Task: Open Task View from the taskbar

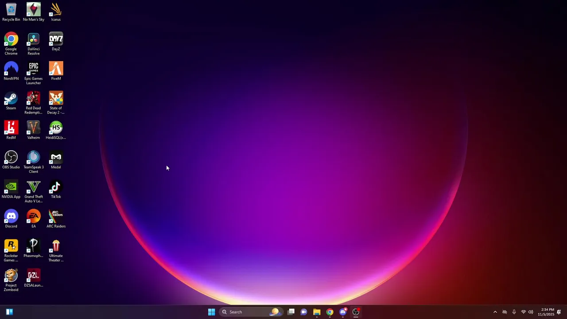Action: click(x=291, y=312)
